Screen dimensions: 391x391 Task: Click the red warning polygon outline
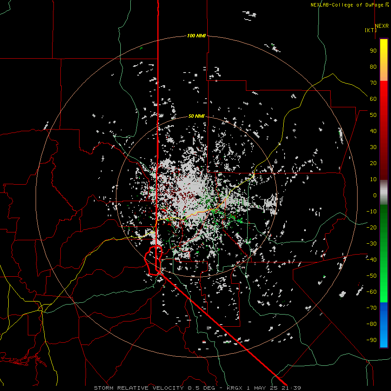[153, 260]
